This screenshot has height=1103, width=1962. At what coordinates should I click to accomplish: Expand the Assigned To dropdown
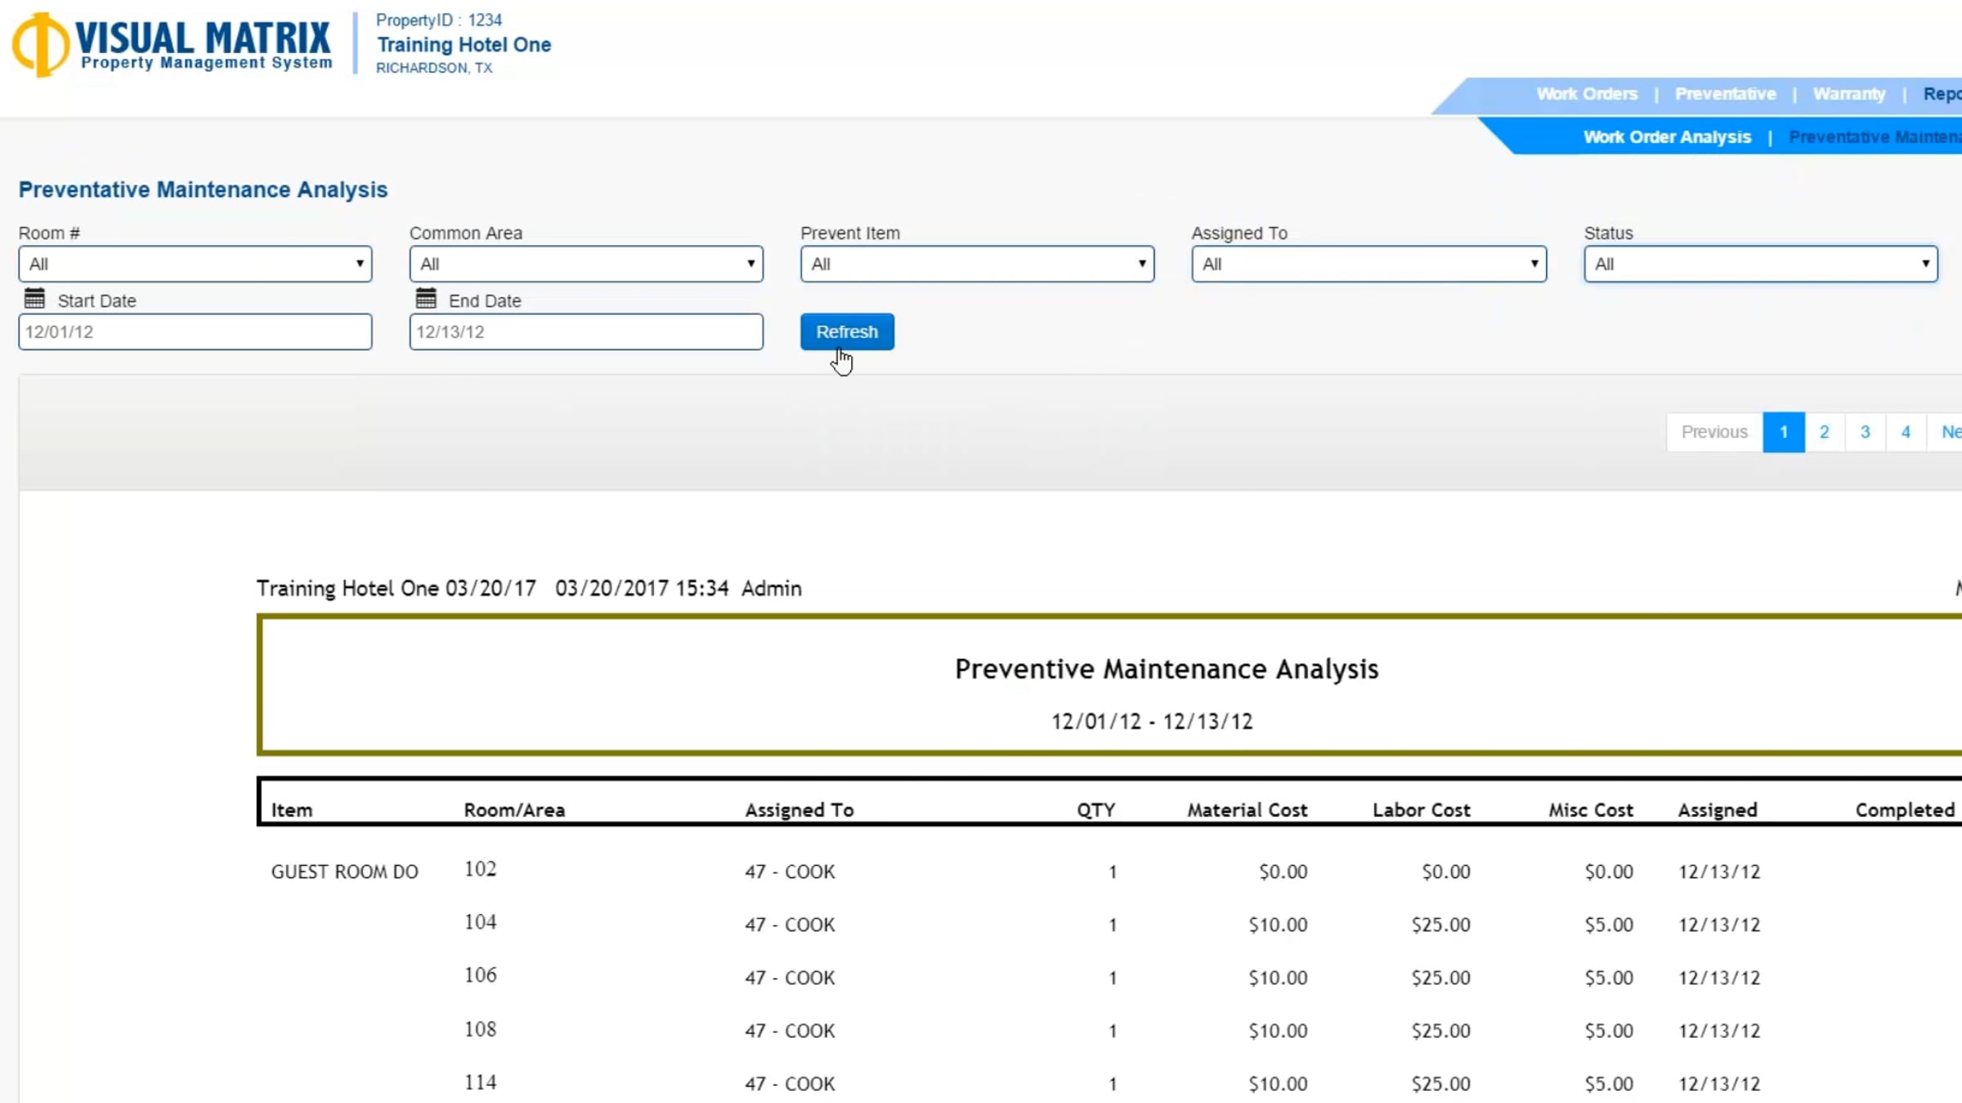point(1368,264)
